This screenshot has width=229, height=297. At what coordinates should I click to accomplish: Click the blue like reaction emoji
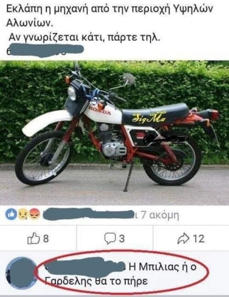point(11,214)
